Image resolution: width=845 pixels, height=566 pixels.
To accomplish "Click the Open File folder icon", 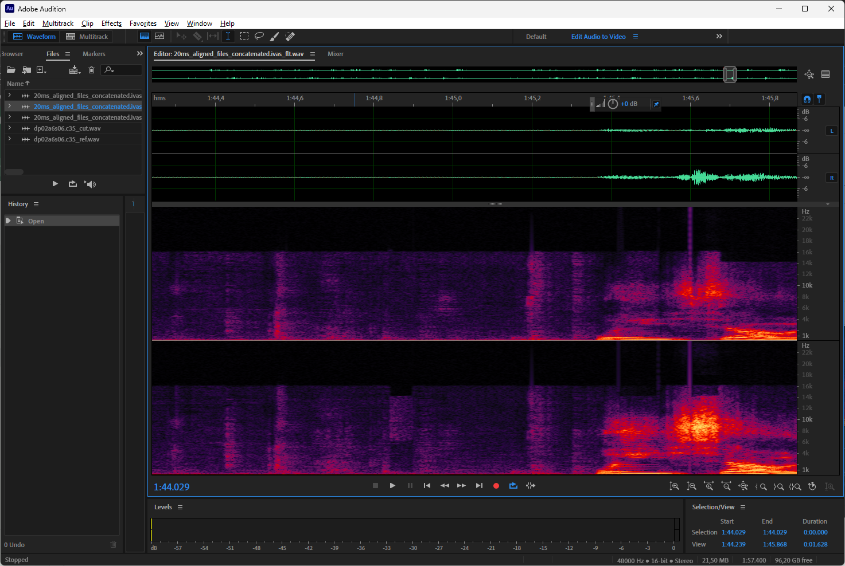I will tap(11, 70).
